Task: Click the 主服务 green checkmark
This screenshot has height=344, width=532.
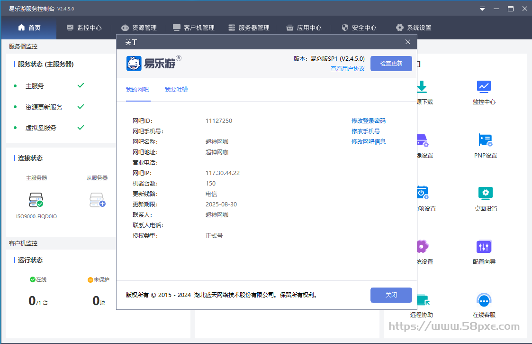Action: tap(81, 85)
